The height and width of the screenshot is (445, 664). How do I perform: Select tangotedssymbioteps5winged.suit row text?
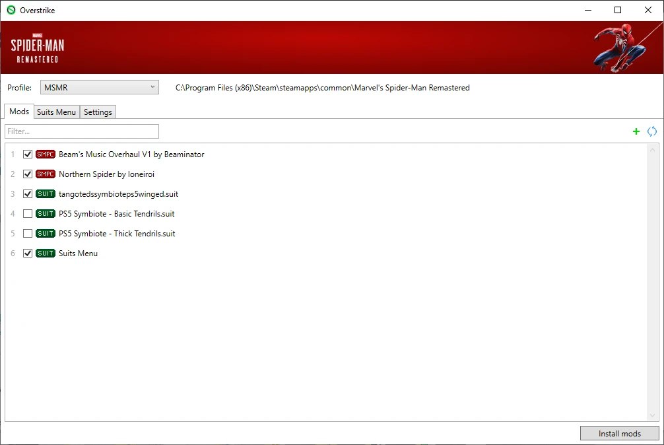click(118, 194)
